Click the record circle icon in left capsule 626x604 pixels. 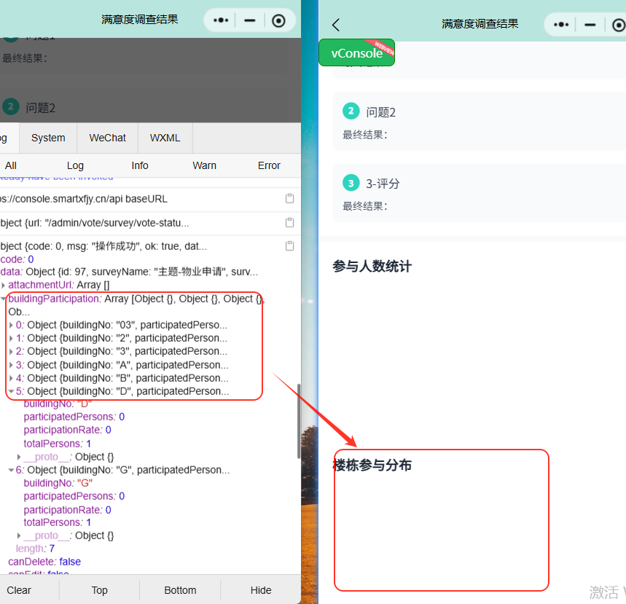(x=278, y=20)
